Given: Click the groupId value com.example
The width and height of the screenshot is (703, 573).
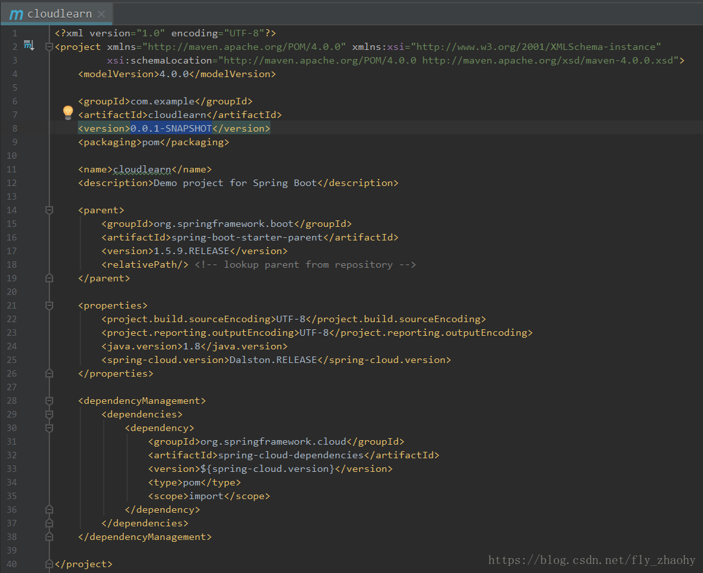Looking at the screenshot, I should 163,101.
